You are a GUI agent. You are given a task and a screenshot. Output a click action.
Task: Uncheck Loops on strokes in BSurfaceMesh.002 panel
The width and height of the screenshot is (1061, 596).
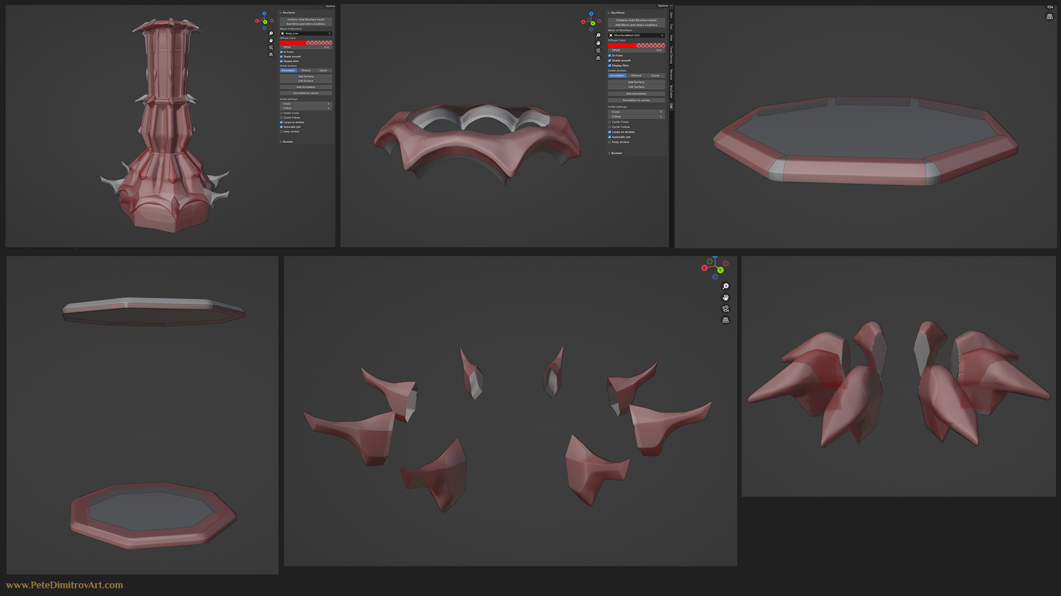tap(610, 132)
